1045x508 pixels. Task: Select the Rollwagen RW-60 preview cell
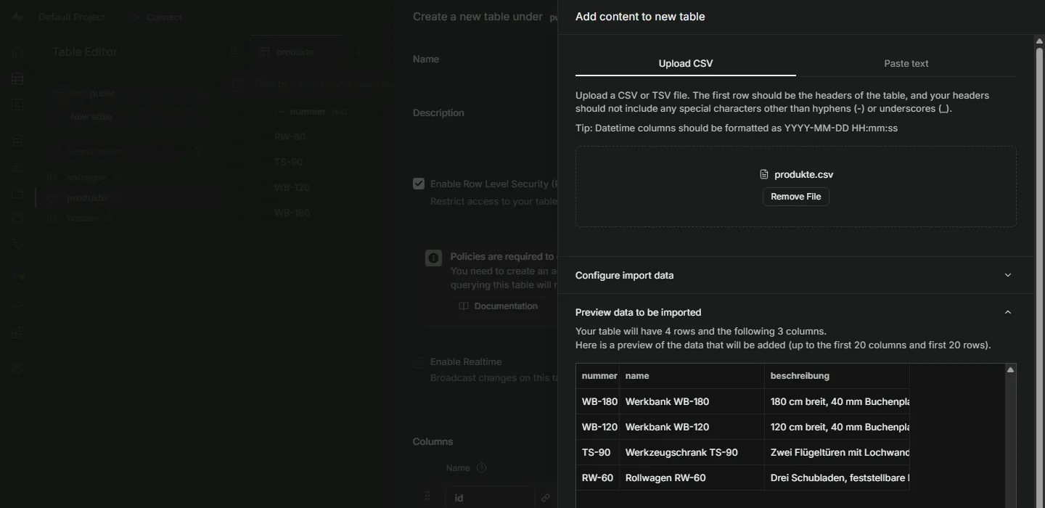[692, 478]
